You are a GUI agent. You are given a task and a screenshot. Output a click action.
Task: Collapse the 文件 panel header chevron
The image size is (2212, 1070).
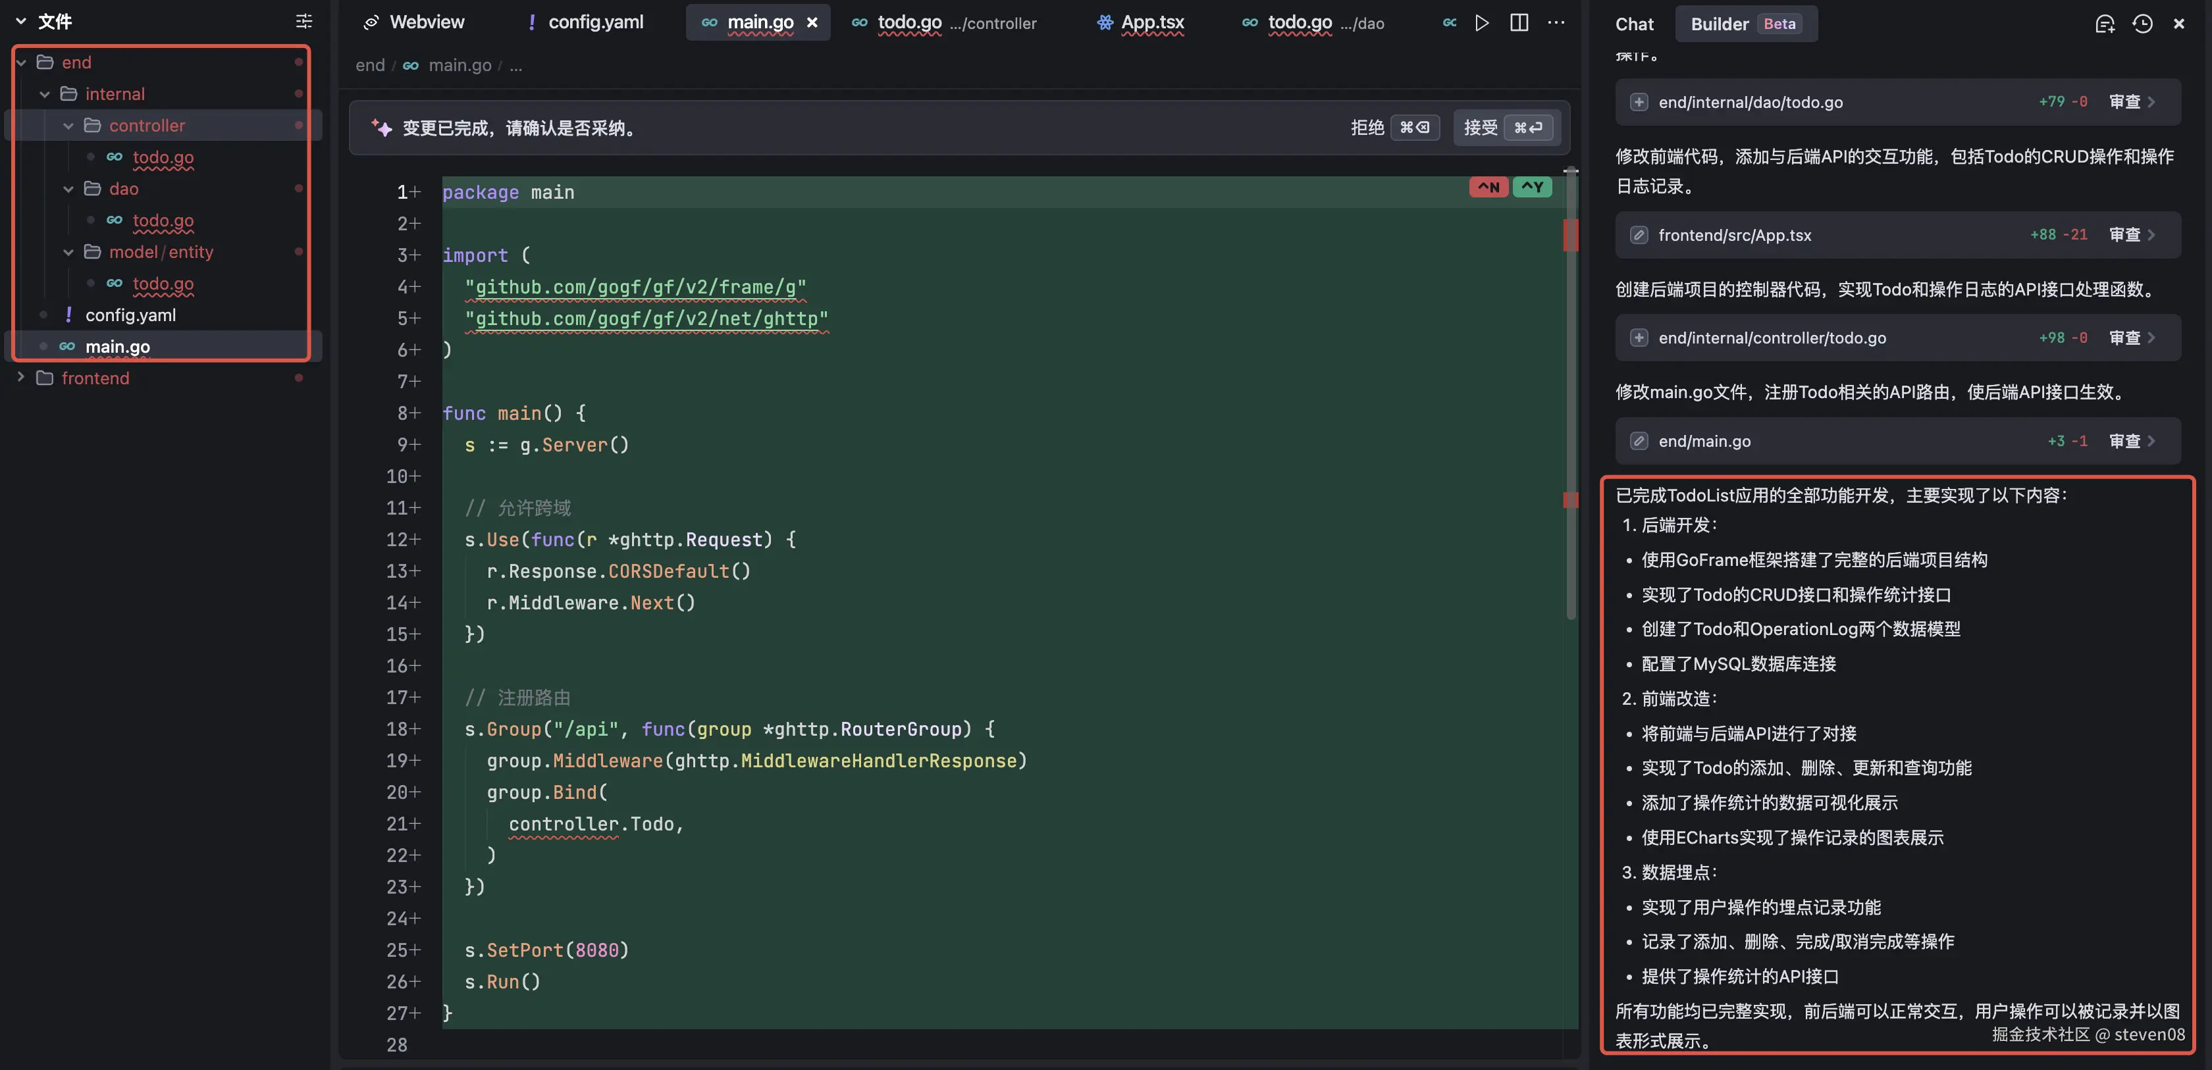click(20, 22)
